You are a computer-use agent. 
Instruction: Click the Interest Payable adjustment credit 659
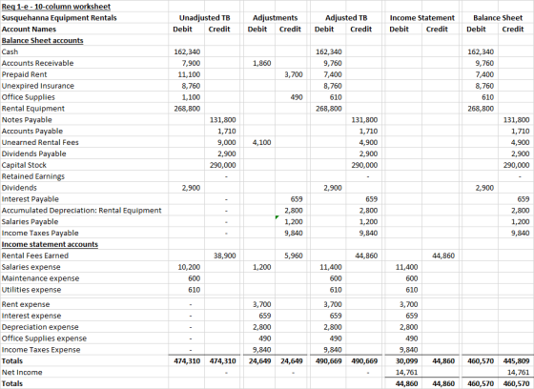[291, 199]
